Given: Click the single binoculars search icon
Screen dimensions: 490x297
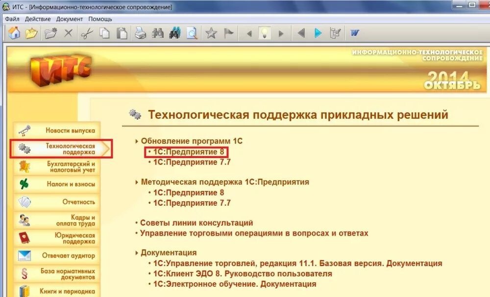Looking at the screenshot, I should tap(158, 33).
